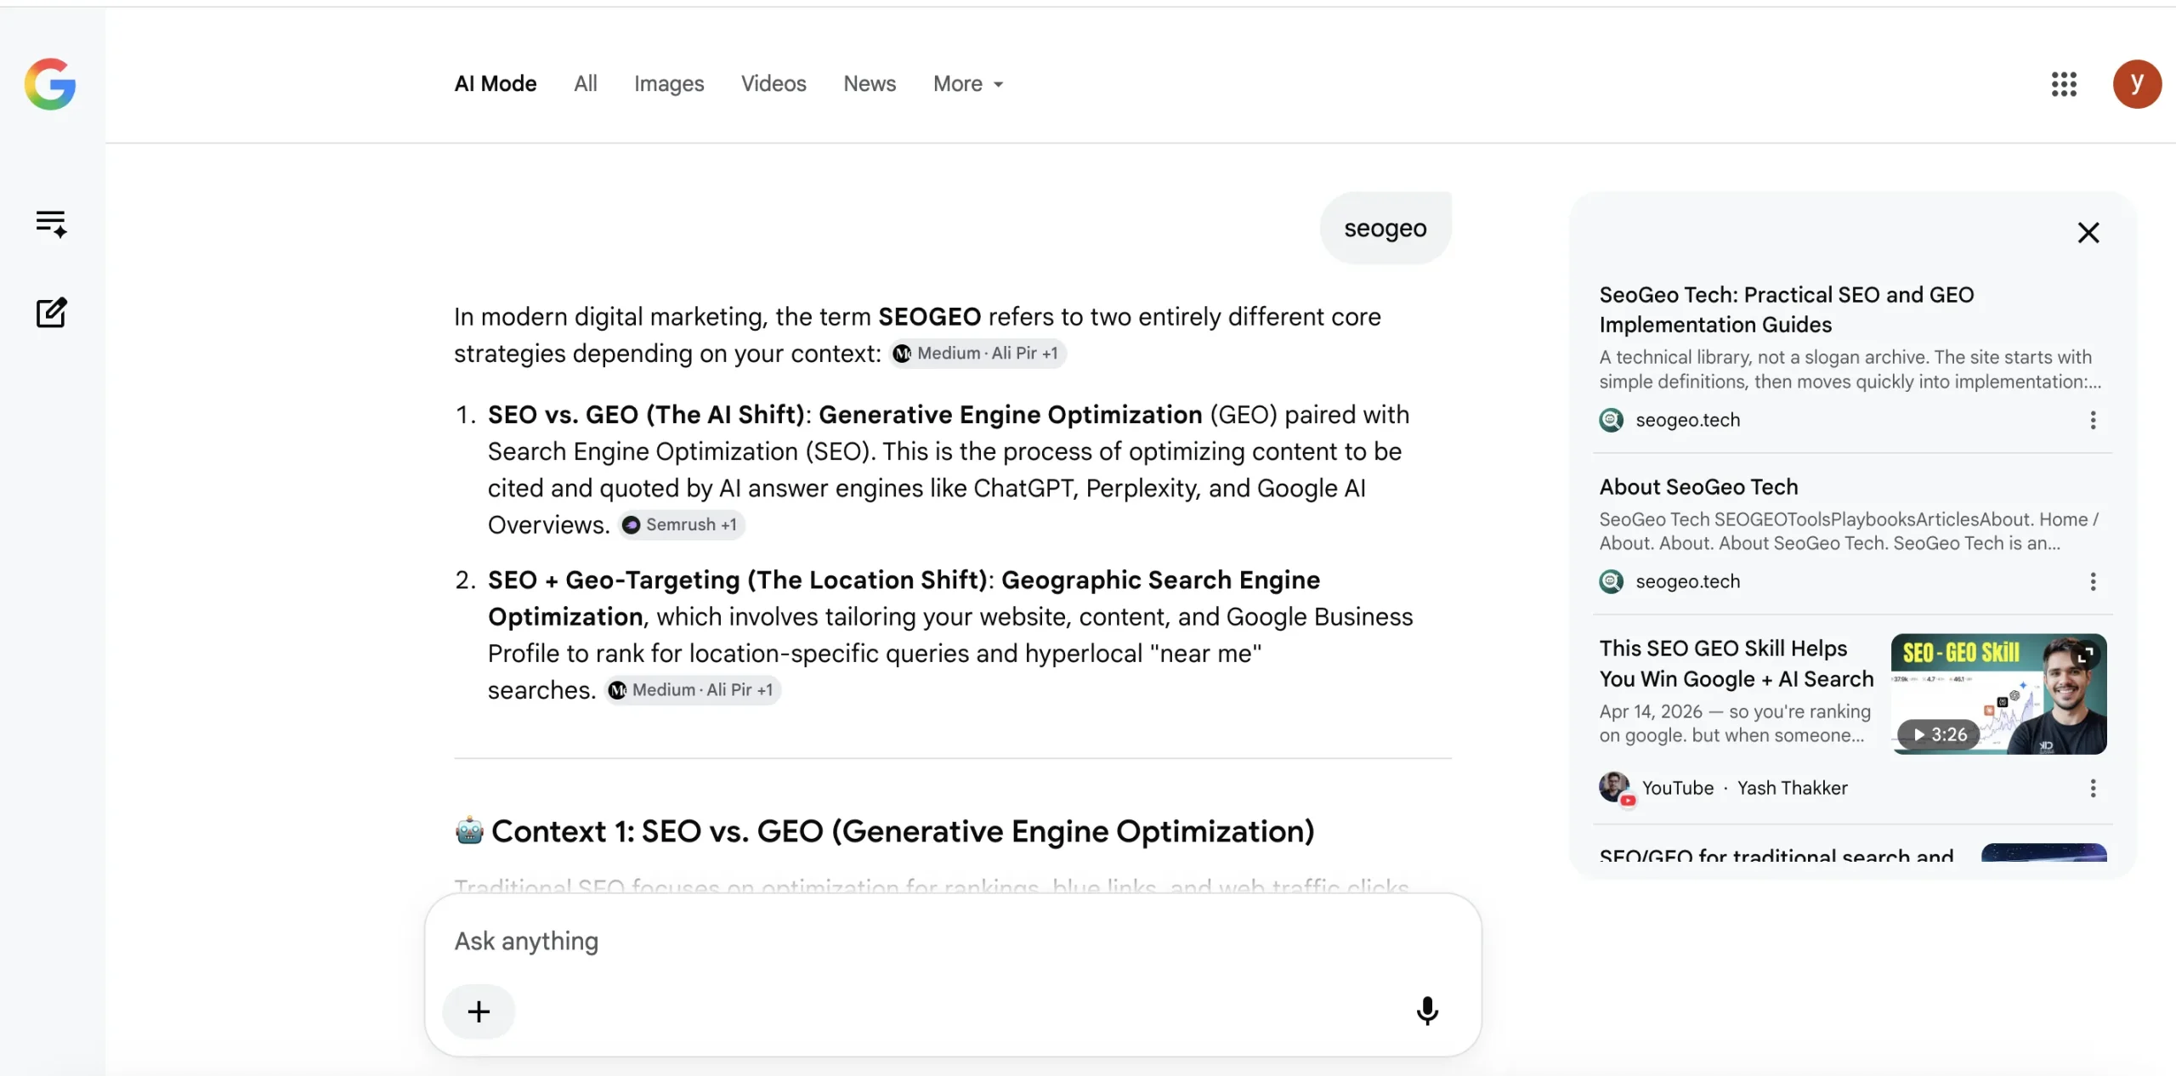Open SeoGeo Tech Practical SEO and GEO link
This screenshot has width=2176, height=1076.
[1787, 309]
